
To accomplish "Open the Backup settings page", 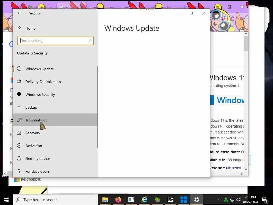I will coord(55,107).
